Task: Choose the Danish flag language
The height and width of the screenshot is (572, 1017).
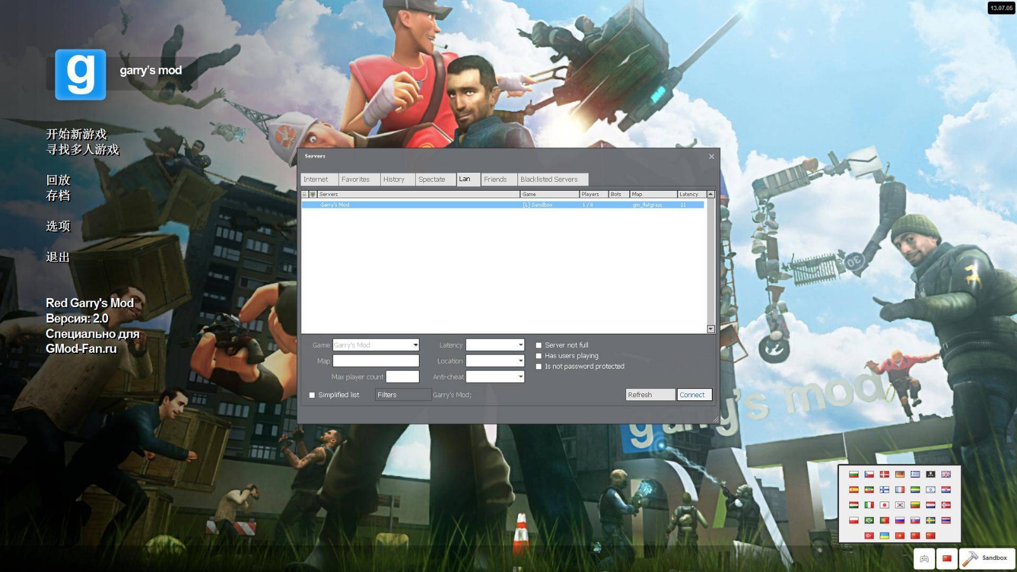Action: coord(885,474)
